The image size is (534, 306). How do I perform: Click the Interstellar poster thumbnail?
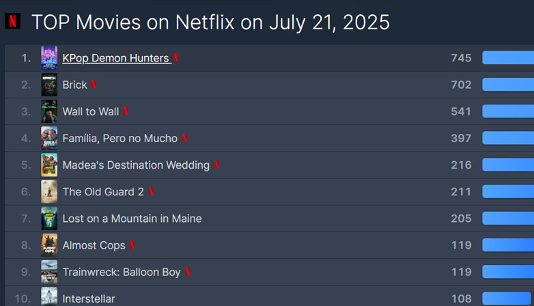(x=49, y=297)
